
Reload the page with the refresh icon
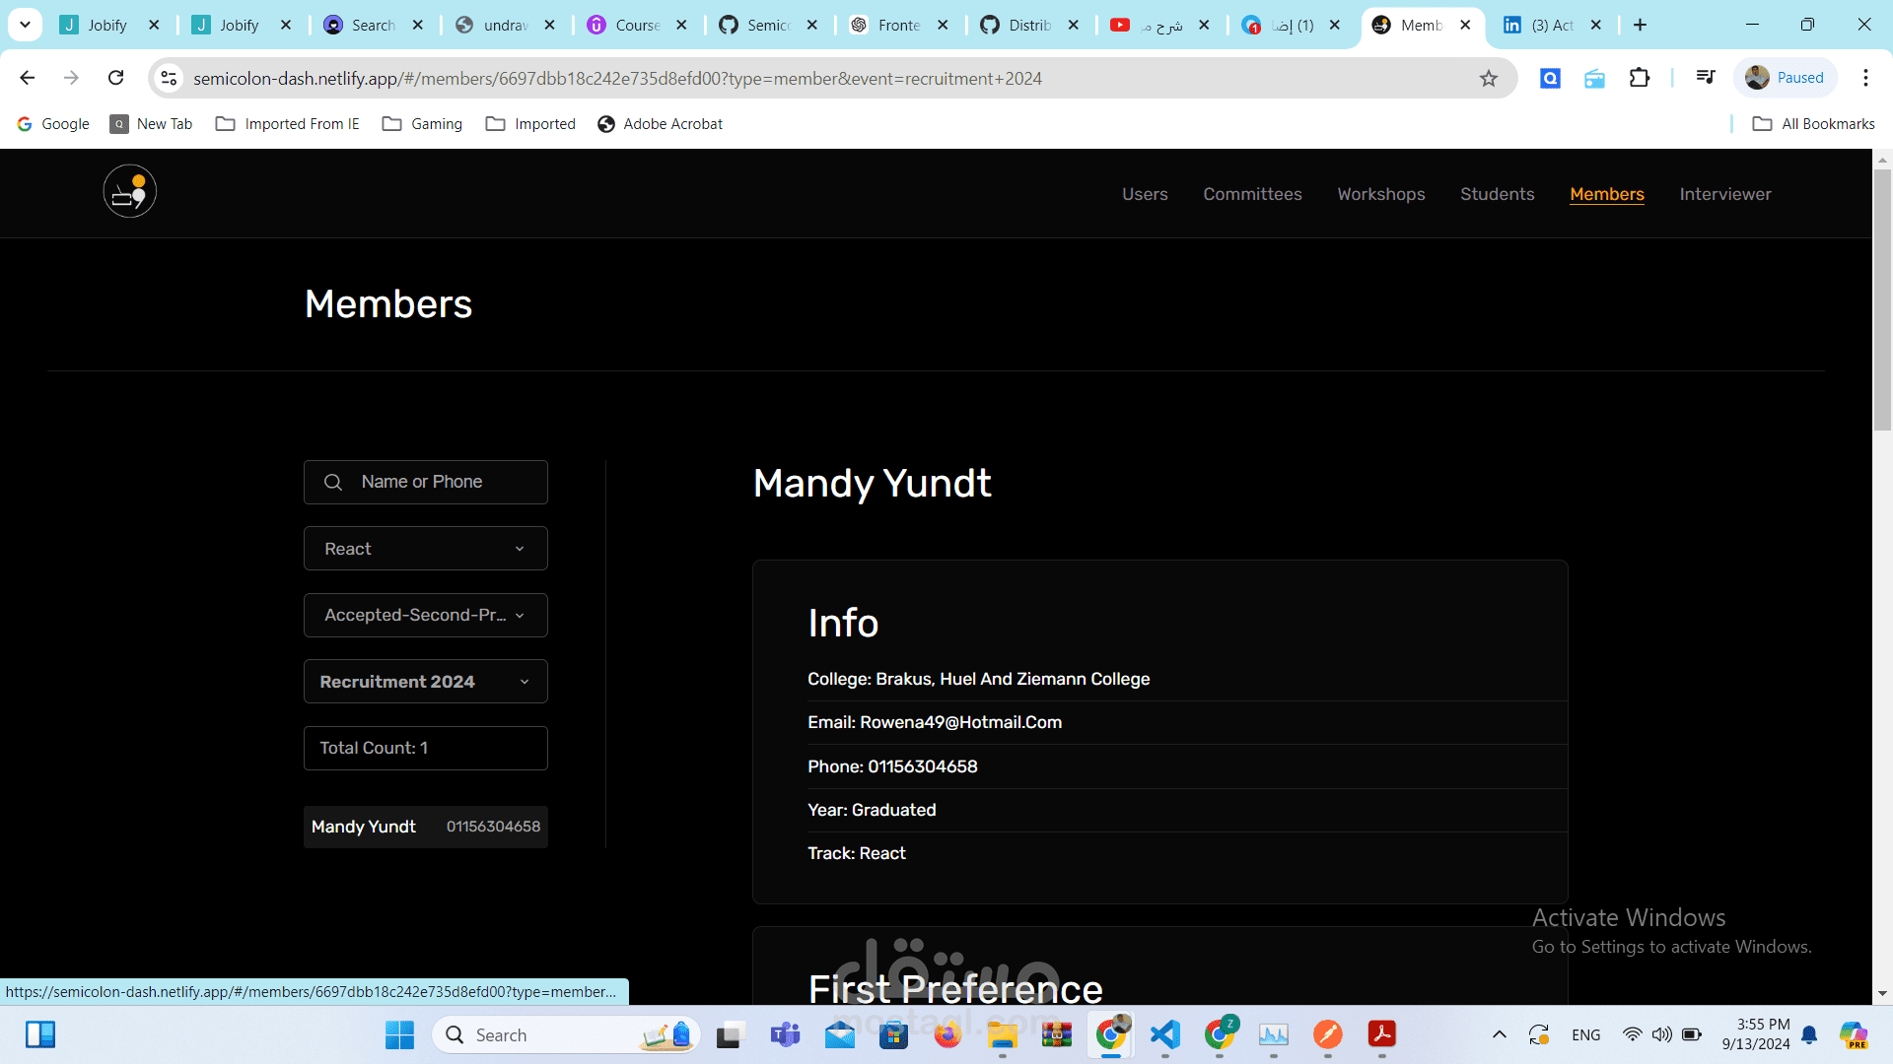click(x=115, y=78)
